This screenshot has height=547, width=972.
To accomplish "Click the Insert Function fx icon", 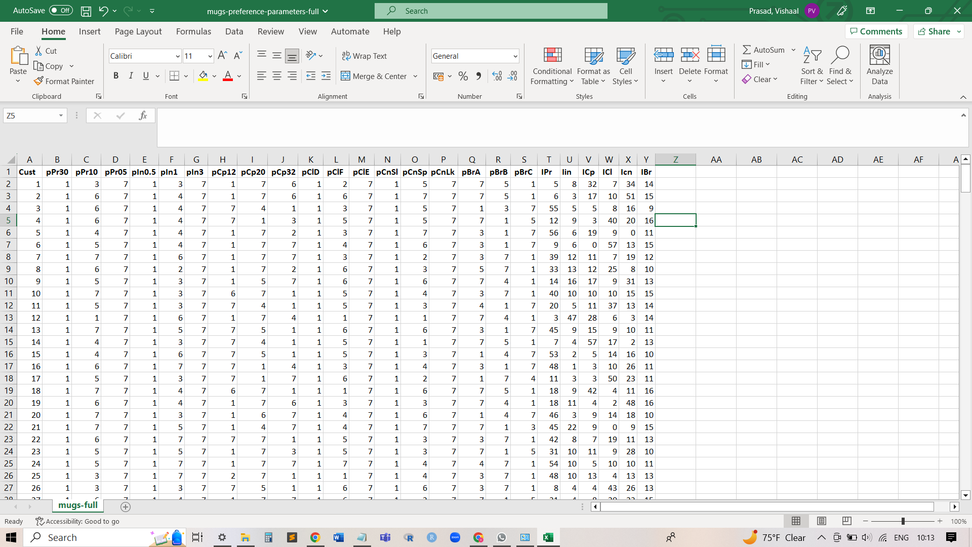I will tap(143, 115).
